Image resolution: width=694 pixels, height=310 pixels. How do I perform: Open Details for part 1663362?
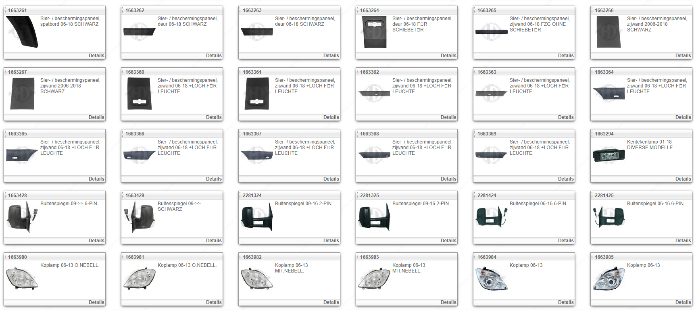click(x=448, y=117)
